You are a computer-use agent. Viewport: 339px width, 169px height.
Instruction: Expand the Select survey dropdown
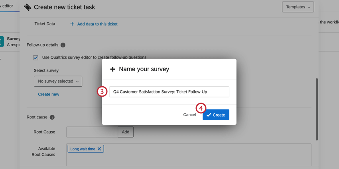(x=58, y=81)
